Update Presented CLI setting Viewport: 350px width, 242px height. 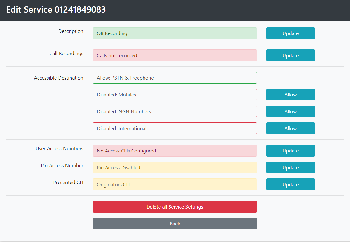(290, 185)
